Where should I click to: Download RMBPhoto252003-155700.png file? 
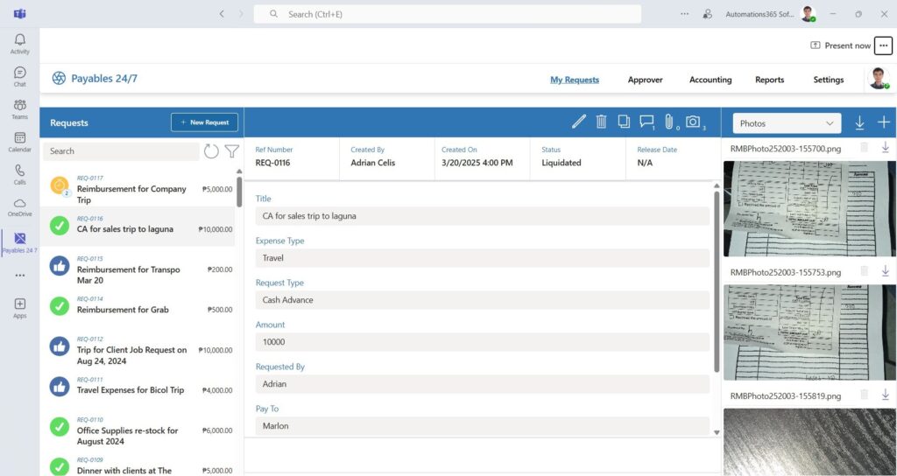tap(885, 148)
